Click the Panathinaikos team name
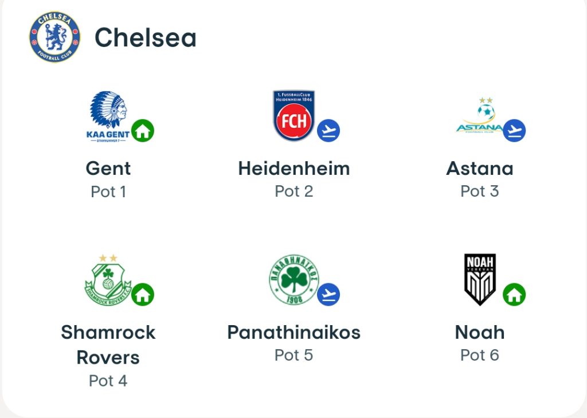 coord(294,331)
